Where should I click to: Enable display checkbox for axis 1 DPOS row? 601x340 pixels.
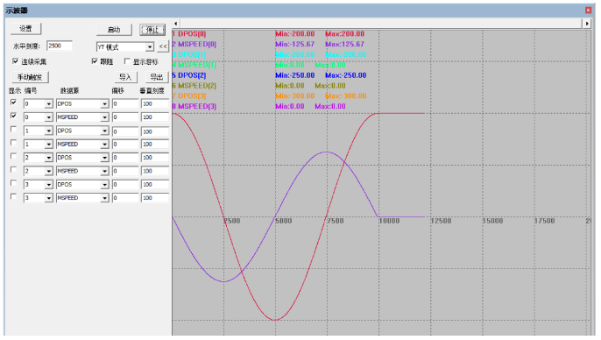(13, 129)
